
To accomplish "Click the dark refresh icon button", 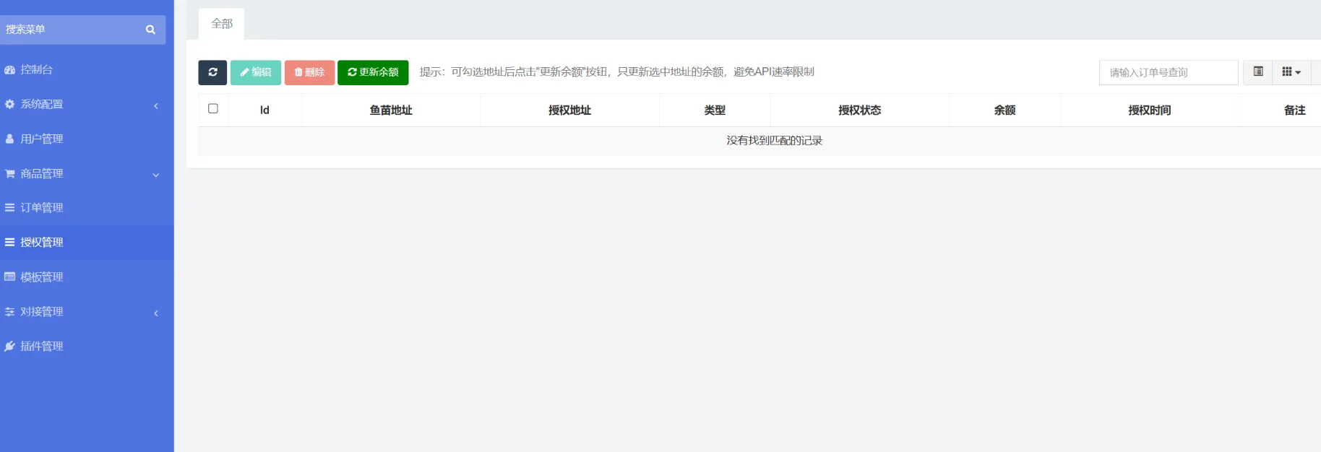I will tap(212, 72).
